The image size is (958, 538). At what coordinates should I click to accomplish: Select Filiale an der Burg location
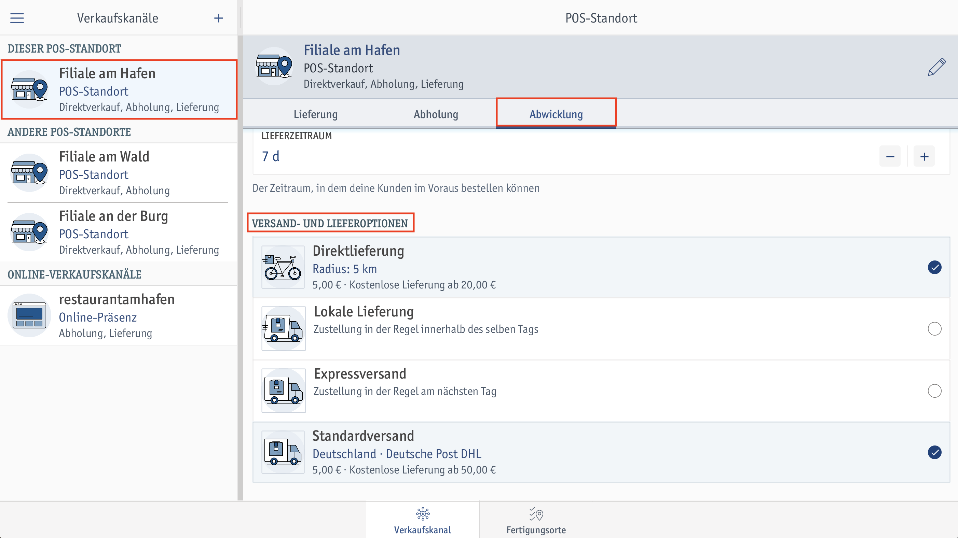[119, 232]
